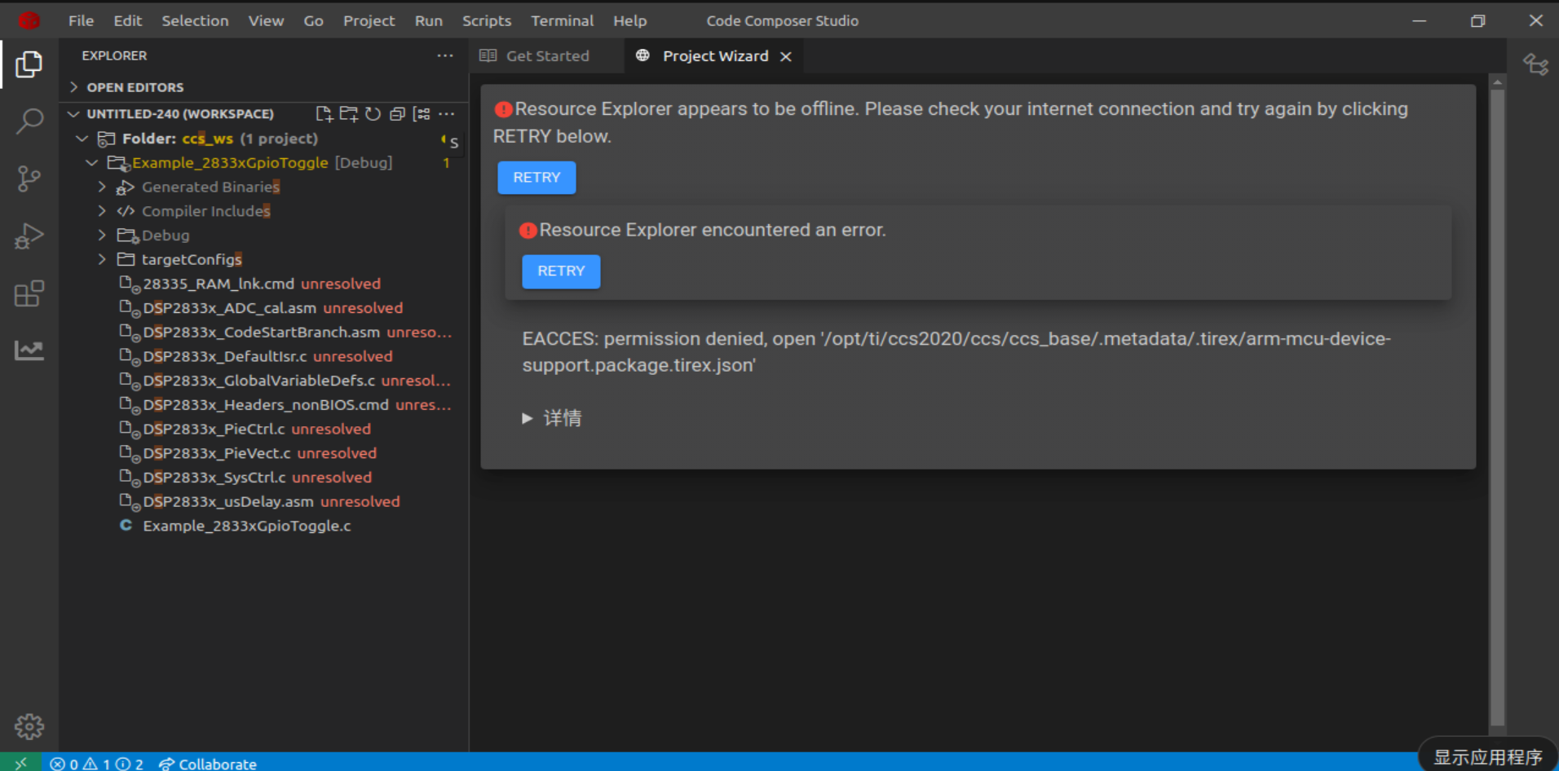Click the errors and warnings counter in status bar
The width and height of the screenshot is (1559, 771).
pyautogui.click(x=96, y=764)
